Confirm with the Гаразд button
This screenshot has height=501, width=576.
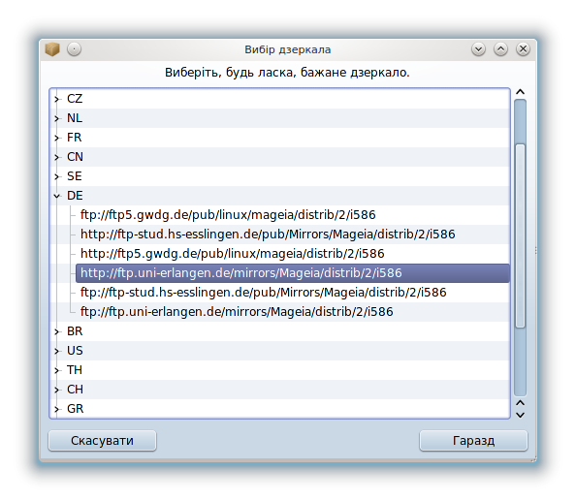pos(473,441)
